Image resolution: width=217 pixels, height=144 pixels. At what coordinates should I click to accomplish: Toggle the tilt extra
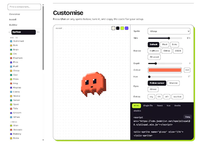(x=159, y=97)
